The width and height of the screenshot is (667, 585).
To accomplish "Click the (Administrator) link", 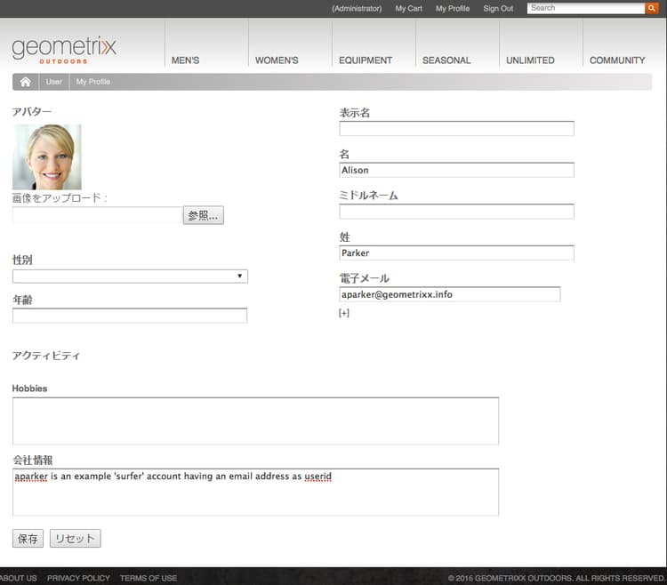I will (357, 9).
